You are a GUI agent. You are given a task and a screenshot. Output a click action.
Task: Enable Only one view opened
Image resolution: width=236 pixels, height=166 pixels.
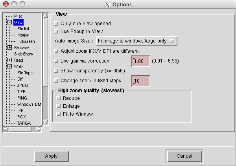click(56, 24)
